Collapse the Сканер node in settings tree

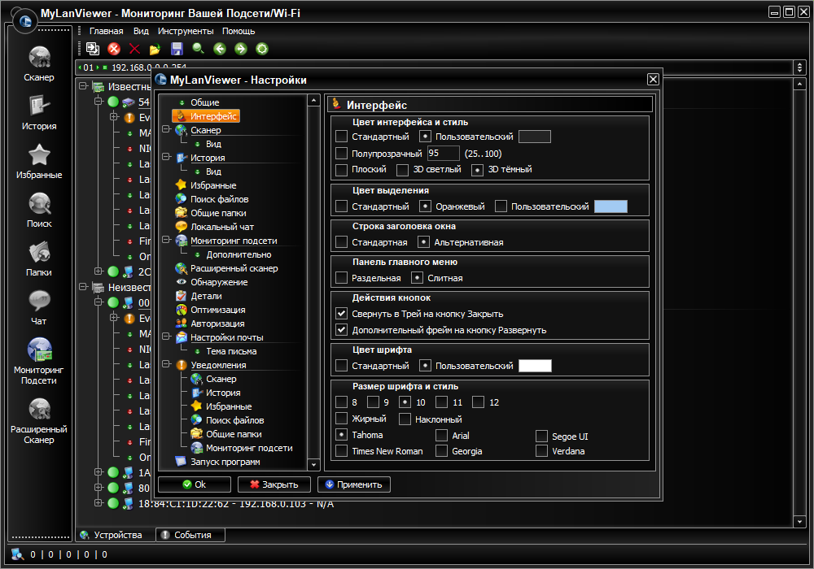[166, 129]
